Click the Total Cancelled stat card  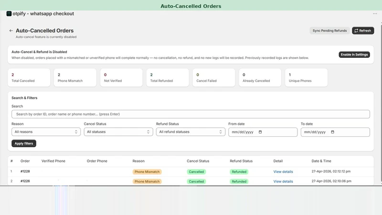[x=29, y=77]
